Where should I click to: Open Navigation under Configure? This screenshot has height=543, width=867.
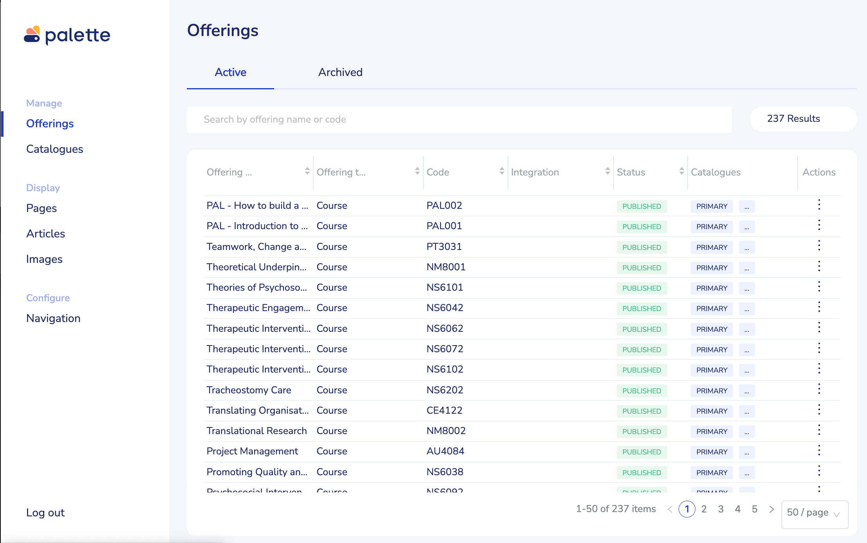pos(53,318)
